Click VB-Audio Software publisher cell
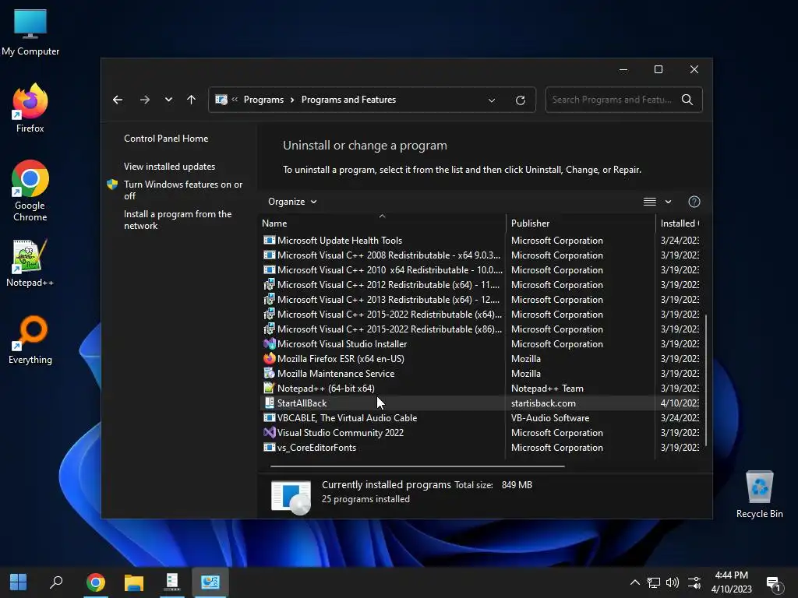 tap(550, 418)
